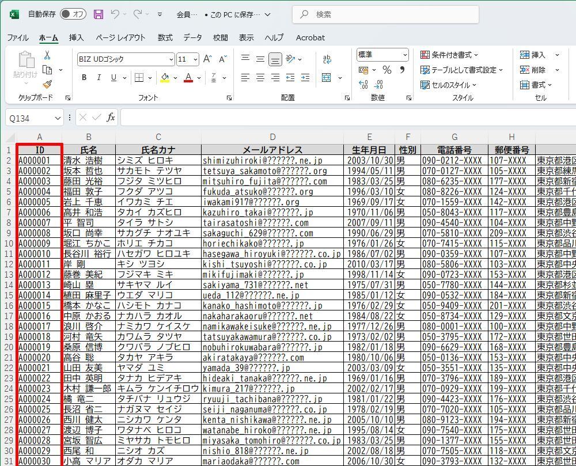Open the Customize Quick Access Toolbar dropdown
Screen dimensions: 576x466
pos(160,14)
